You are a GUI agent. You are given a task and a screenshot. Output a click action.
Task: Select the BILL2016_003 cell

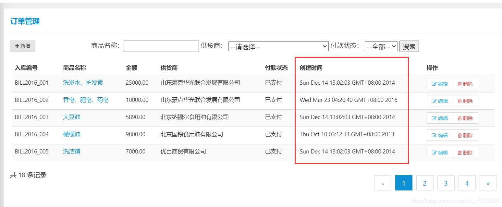[x=32, y=117]
